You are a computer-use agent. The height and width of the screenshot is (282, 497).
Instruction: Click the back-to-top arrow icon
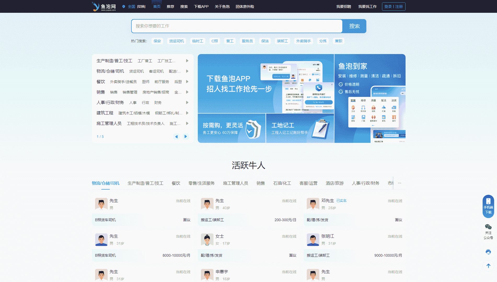pyautogui.click(x=488, y=266)
